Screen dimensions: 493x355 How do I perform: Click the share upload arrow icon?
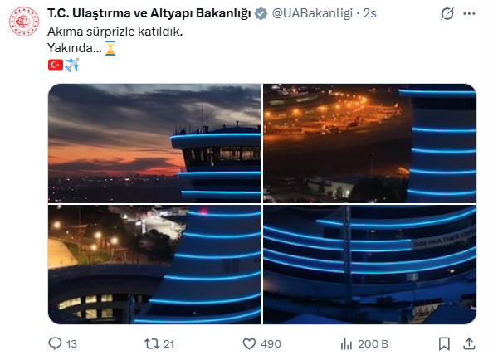point(469,343)
